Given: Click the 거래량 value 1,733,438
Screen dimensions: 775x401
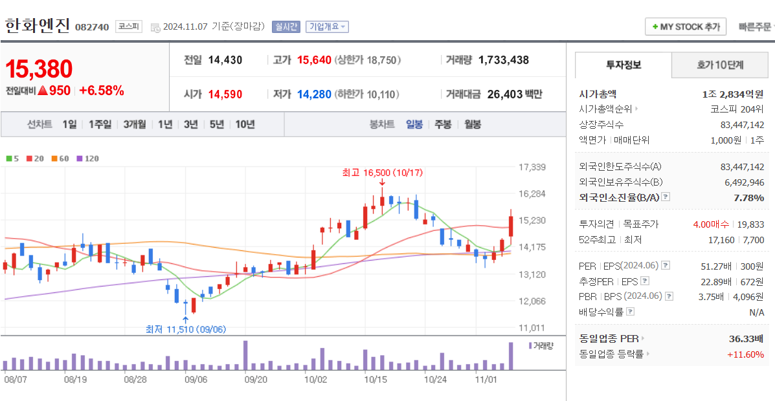Looking at the screenshot, I should [x=504, y=60].
